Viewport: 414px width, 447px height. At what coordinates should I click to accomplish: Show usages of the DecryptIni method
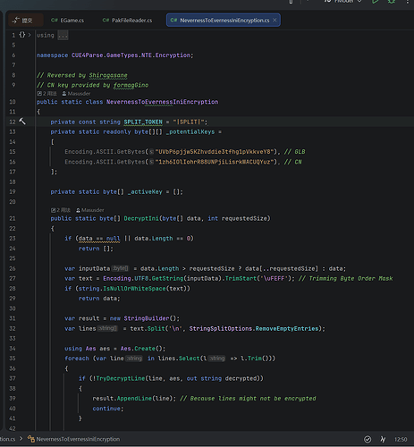coord(61,210)
